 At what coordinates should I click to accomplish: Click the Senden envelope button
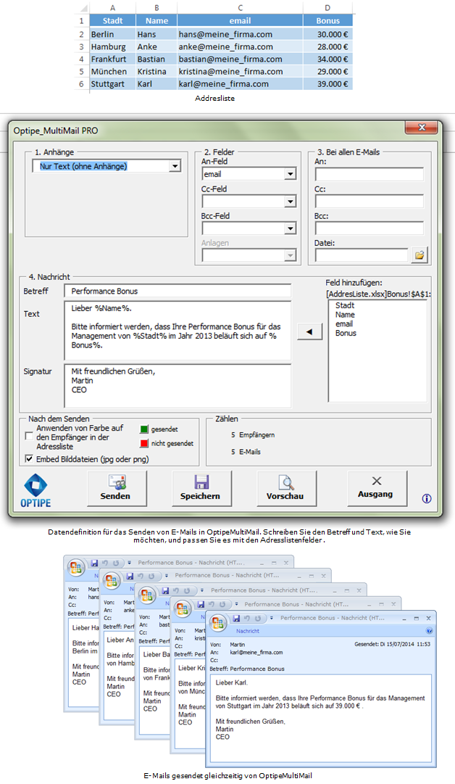[x=117, y=488]
